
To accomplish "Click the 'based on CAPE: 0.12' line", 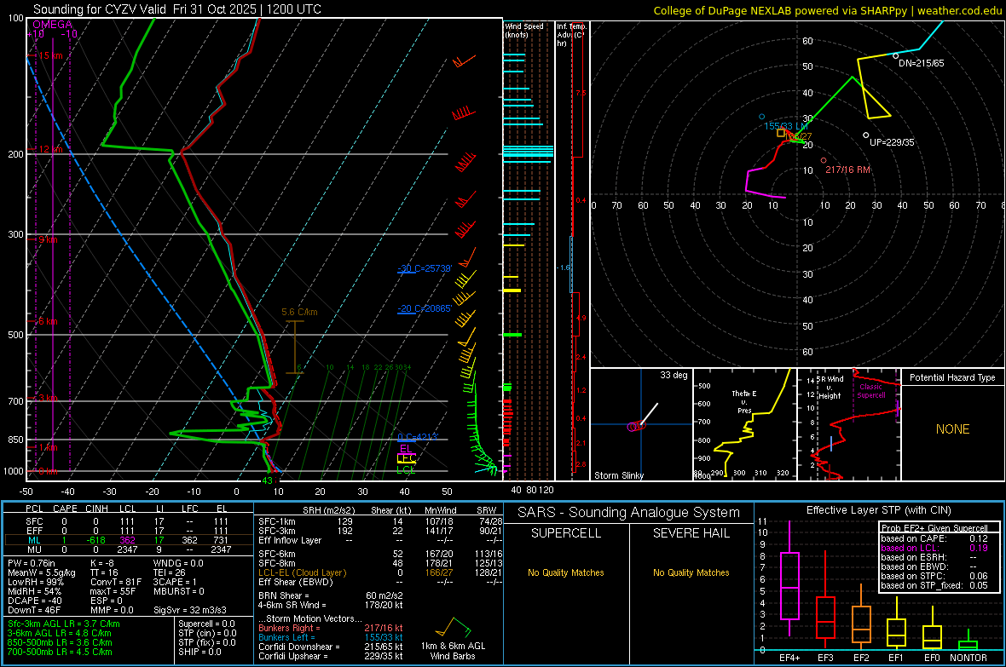I will click(x=934, y=538).
